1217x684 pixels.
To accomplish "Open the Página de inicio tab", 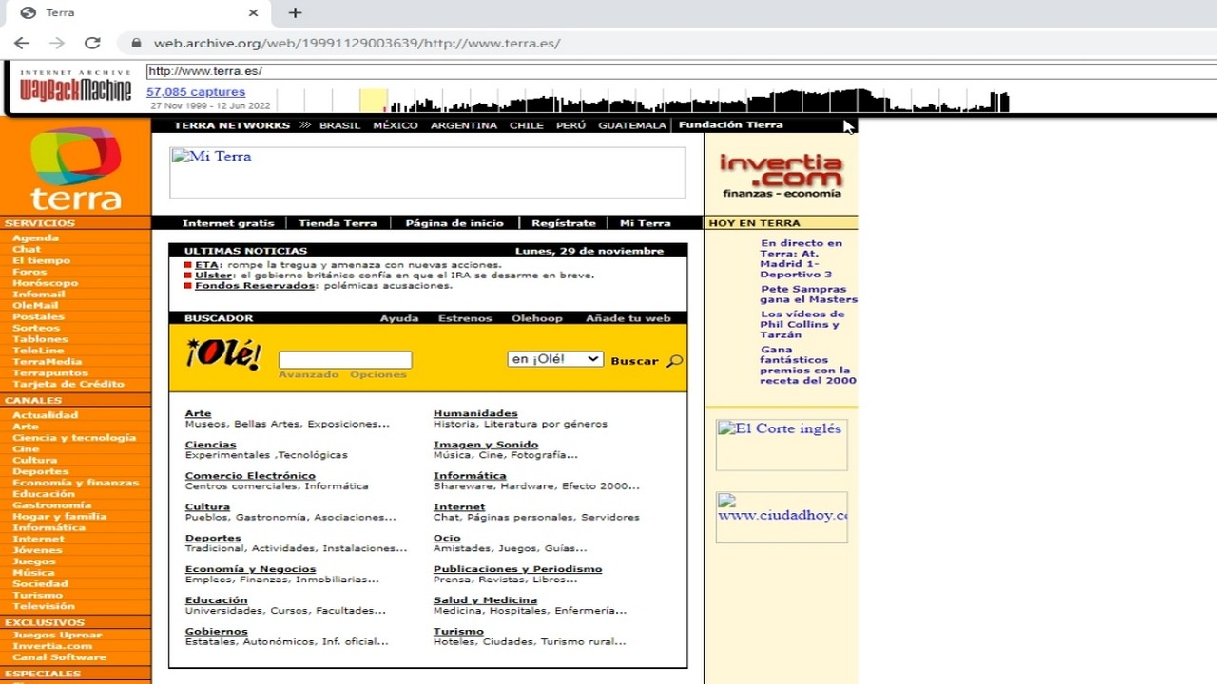I will tap(454, 223).
